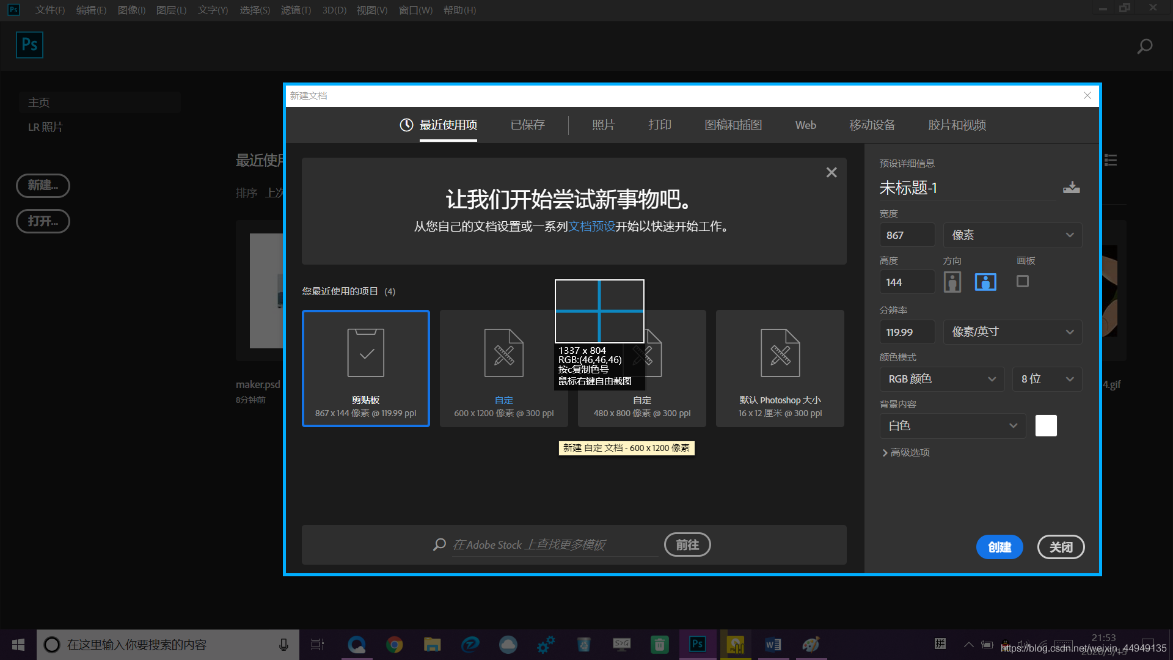The image size is (1173, 660).
Task: Click the resolution field showing 119.99
Action: coord(907,332)
